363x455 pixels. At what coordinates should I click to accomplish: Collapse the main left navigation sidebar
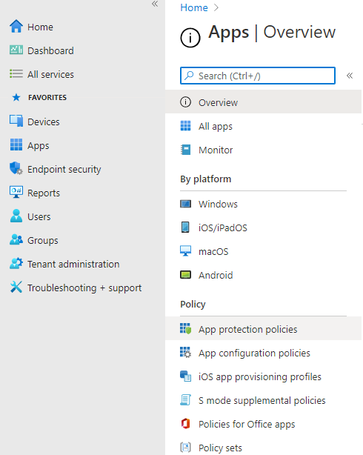click(x=155, y=4)
